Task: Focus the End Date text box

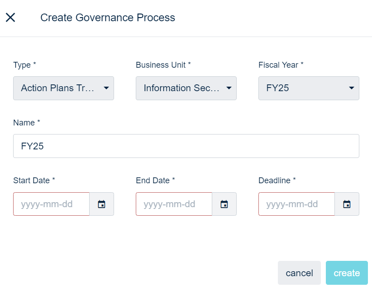Action: pos(174,204)
